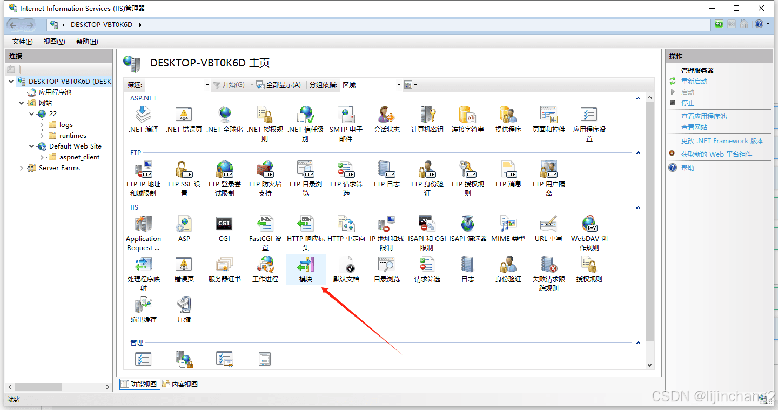Open the 模块 feature icon
The width and height of the screenshot is (778, 410).
(306, 269)
